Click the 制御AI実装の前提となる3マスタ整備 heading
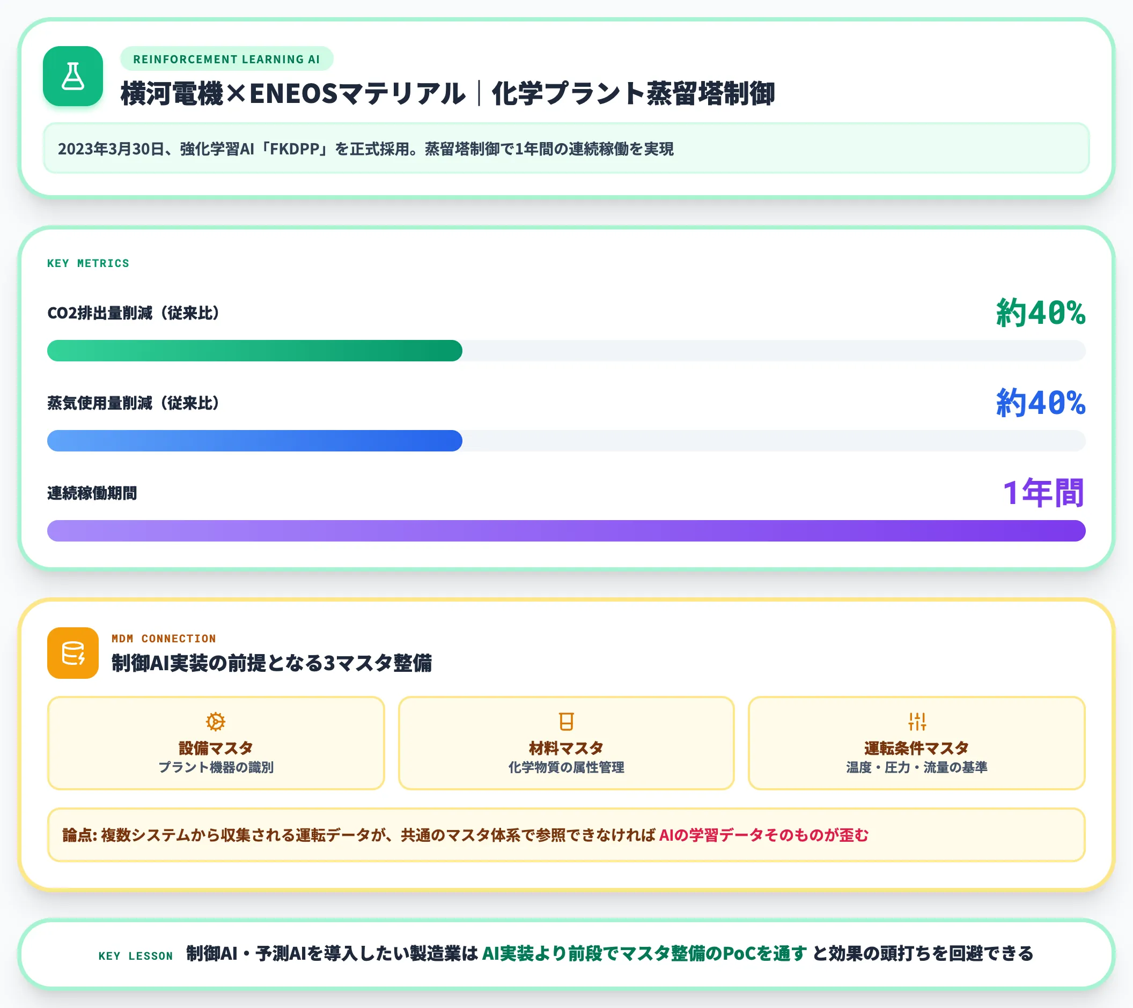The image size is (1133, 1008). 271,663
